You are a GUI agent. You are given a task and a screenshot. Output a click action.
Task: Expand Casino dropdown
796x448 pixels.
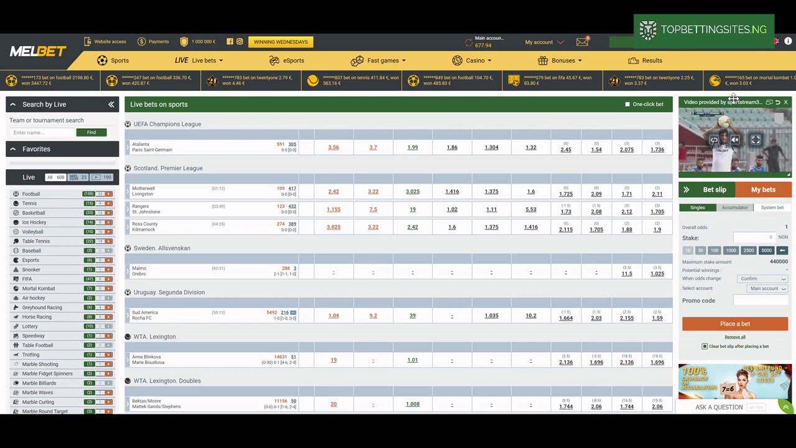tap(472, 60)
